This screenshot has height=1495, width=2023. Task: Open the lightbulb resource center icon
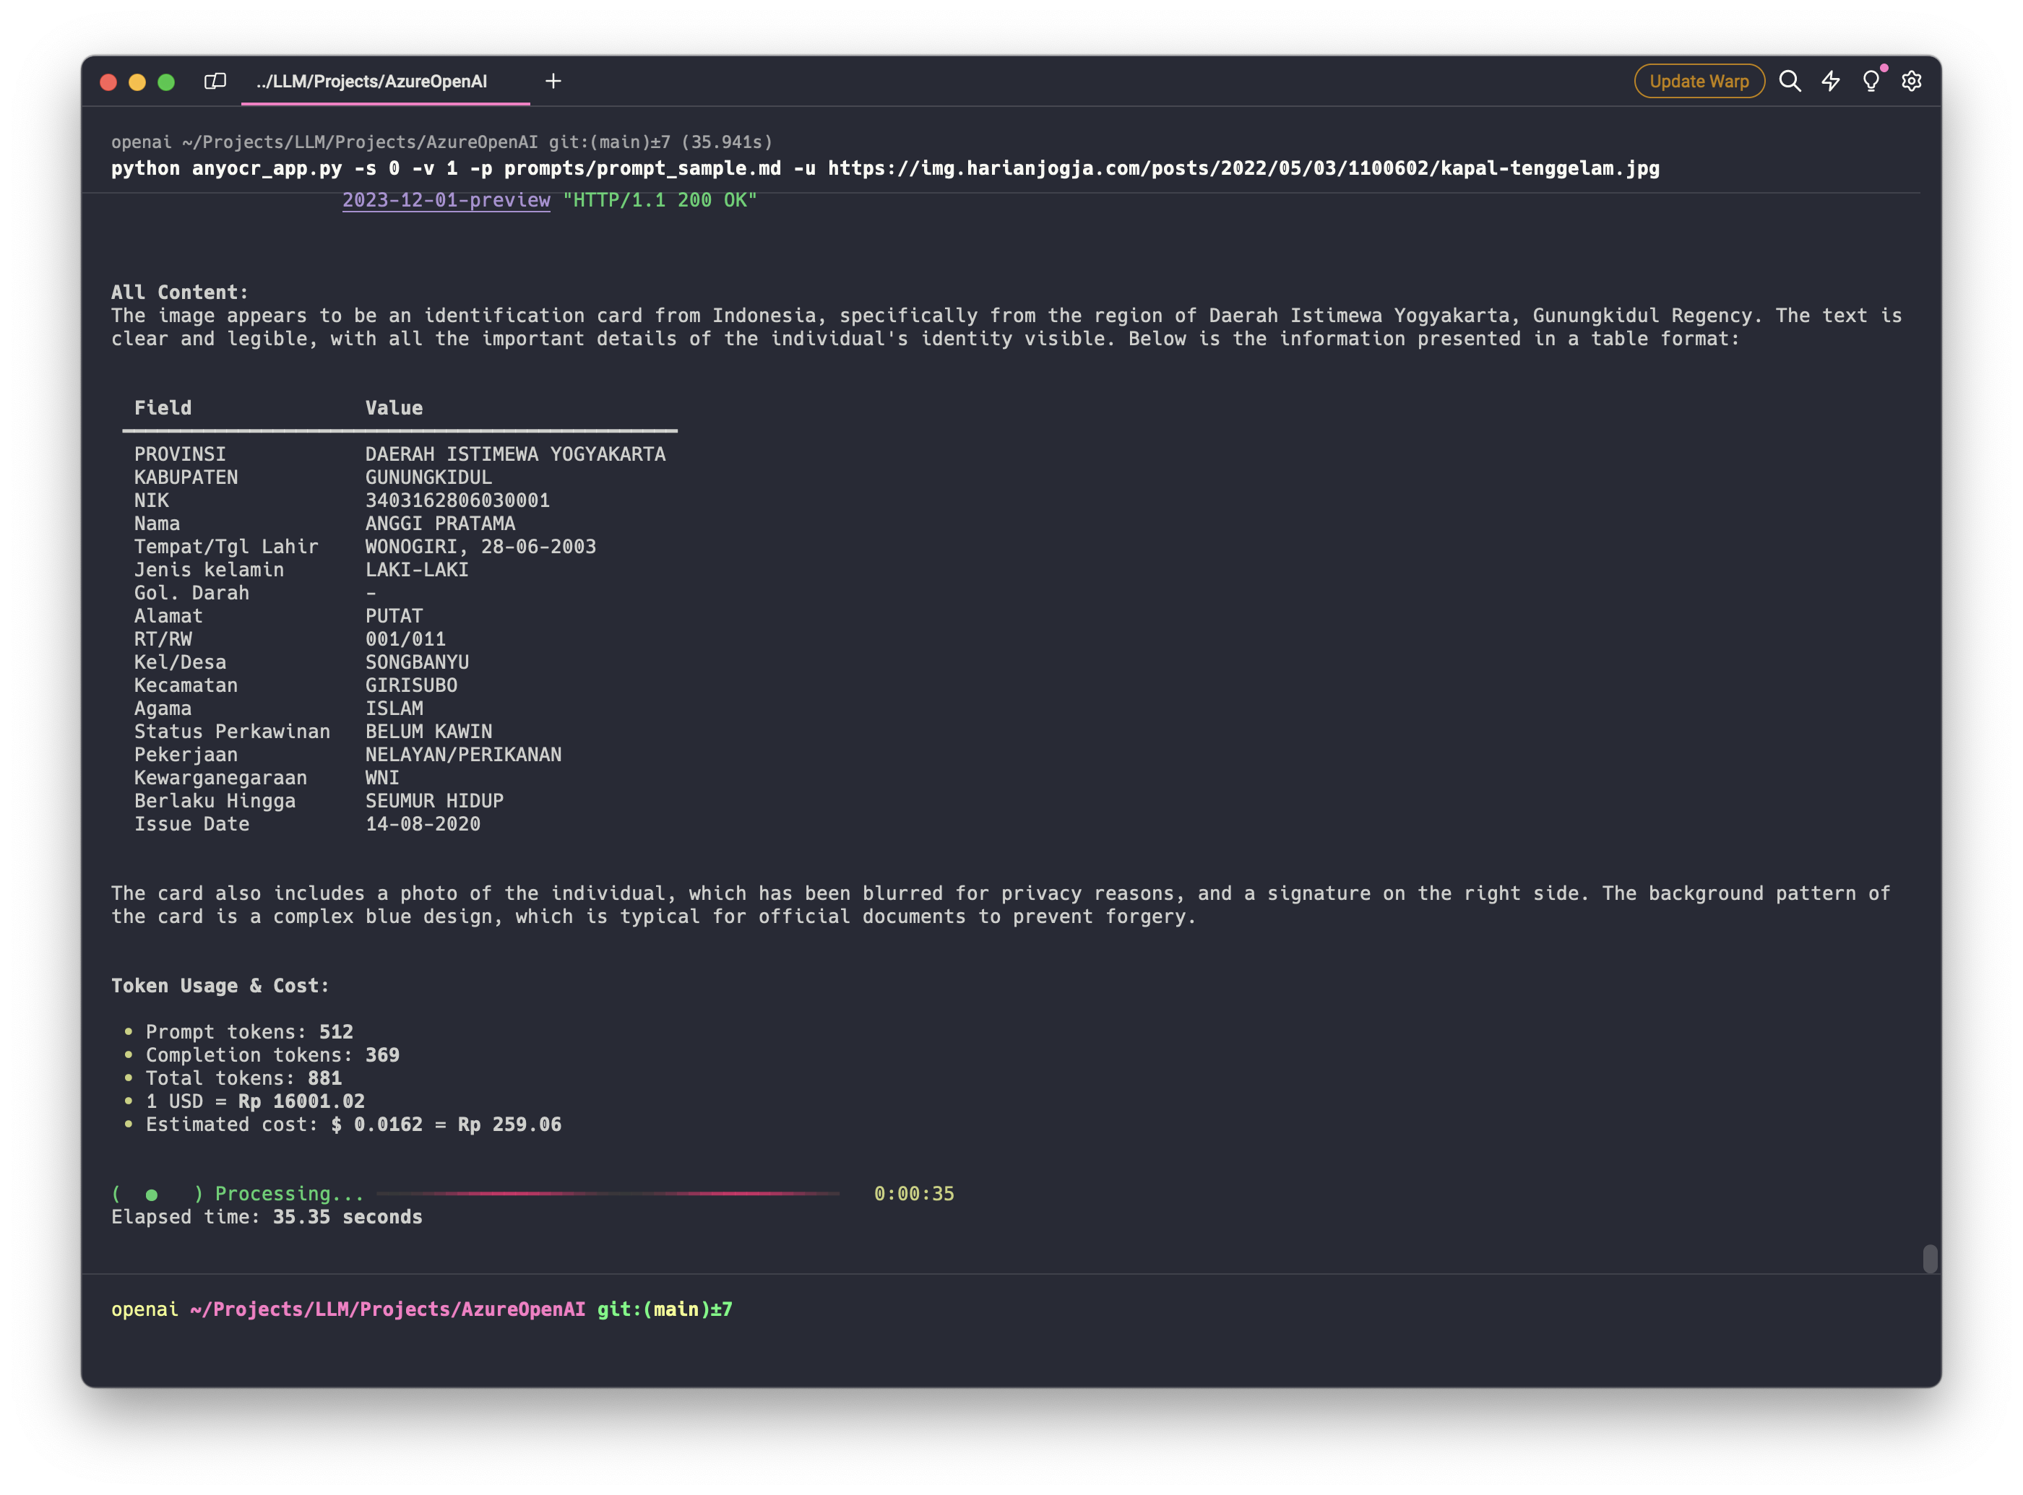tap(1871, 82)
